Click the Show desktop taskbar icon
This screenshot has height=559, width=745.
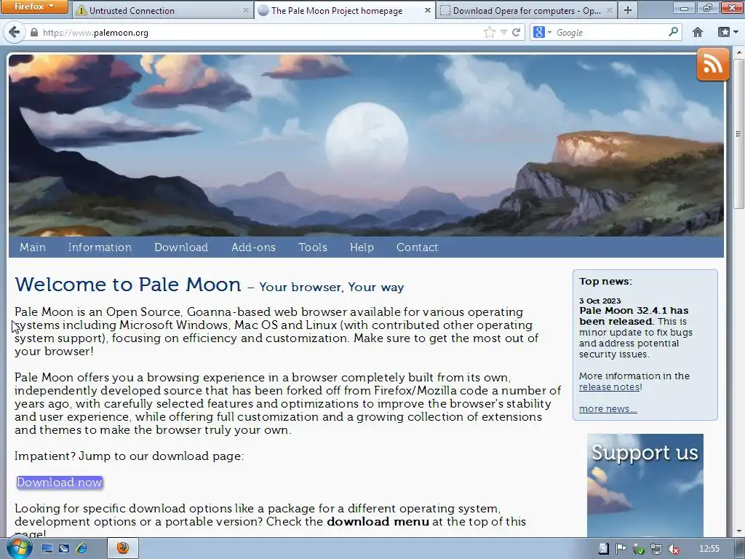tap(47, 549)
